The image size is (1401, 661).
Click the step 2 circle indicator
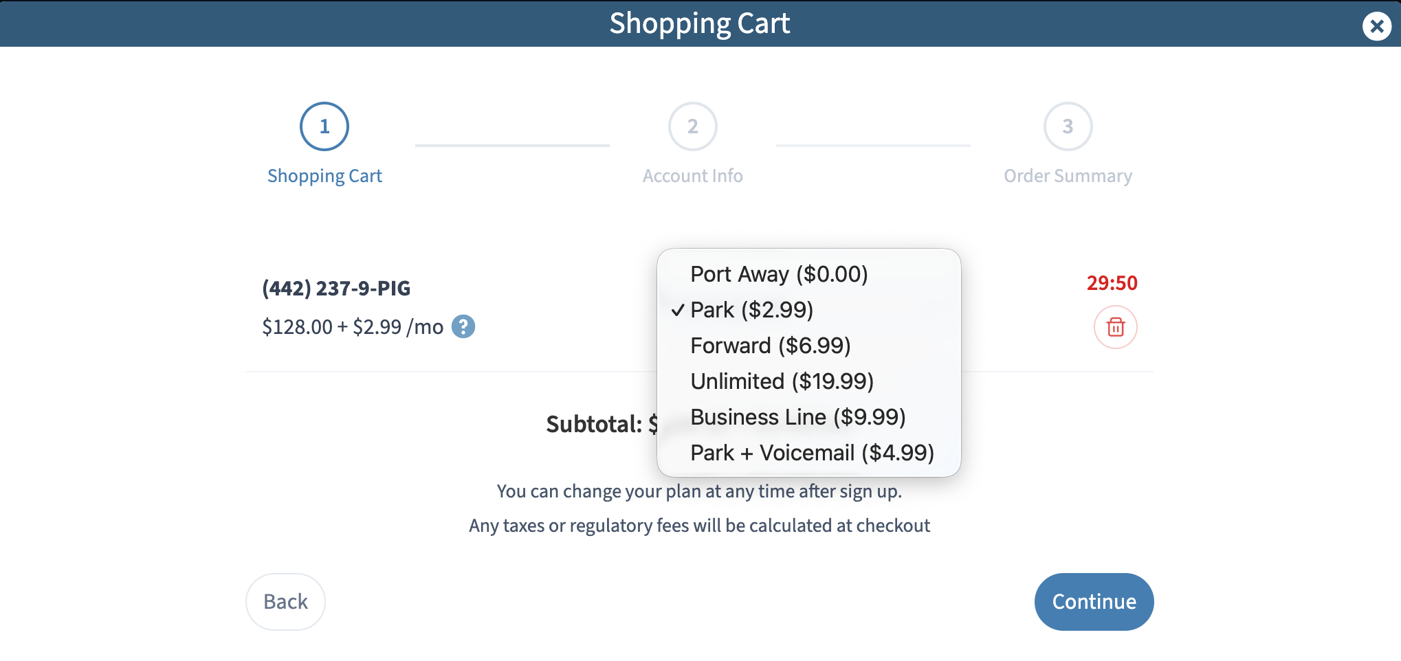(693, 126)
